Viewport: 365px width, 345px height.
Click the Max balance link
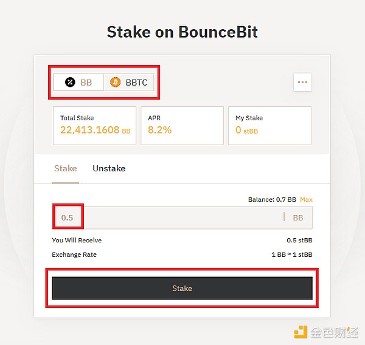pos(306,199)
